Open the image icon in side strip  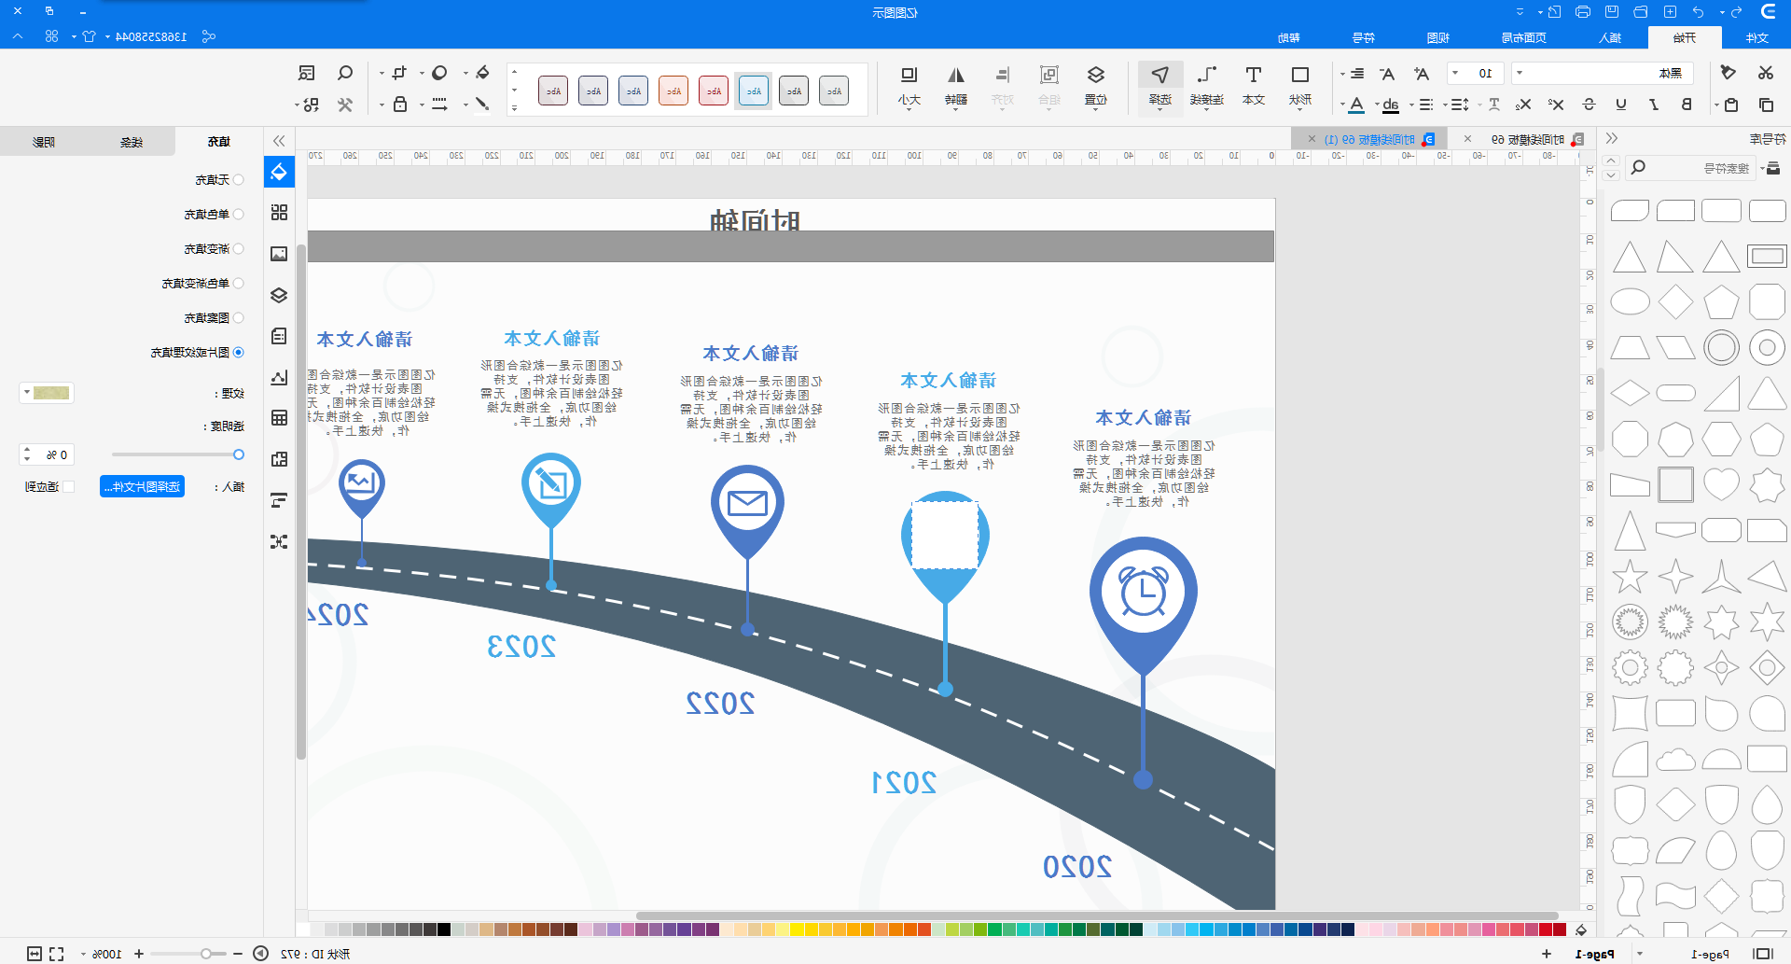(279, 254)
